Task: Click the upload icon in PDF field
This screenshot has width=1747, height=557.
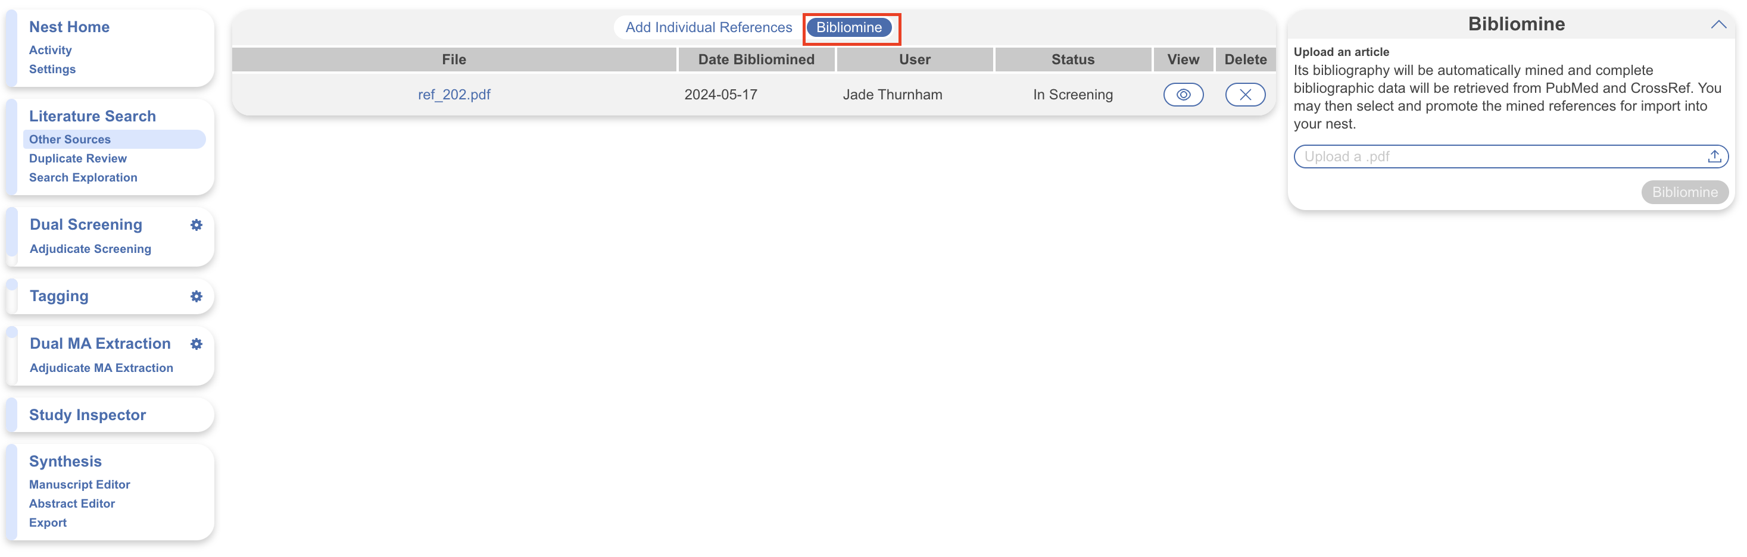Action: pos(1714,157)
